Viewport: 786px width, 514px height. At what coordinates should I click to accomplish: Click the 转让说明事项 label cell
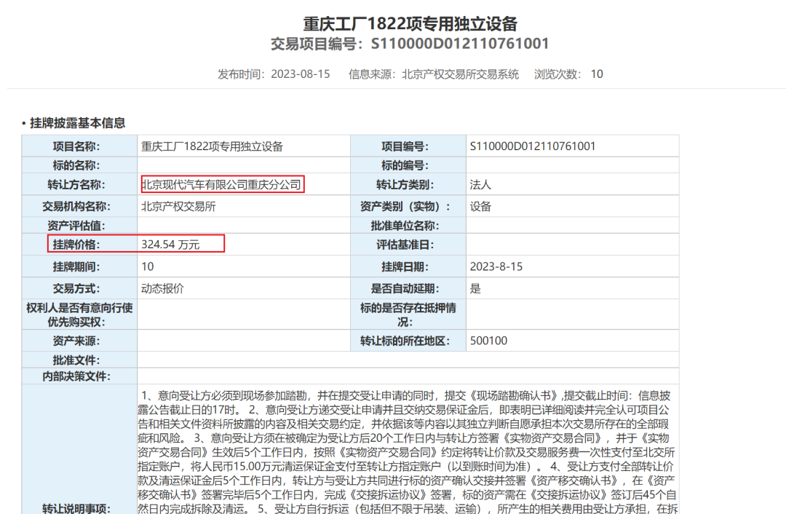click(79, 449)
